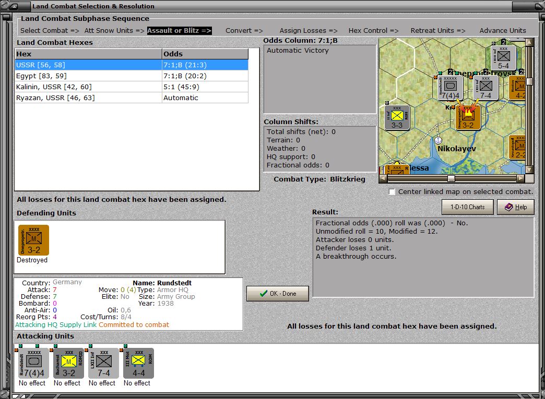Click the Rundstedt HQ attacking unit counter
This screenshot has width=545, height=399.
pyautogui.click(x=34, y=363)
